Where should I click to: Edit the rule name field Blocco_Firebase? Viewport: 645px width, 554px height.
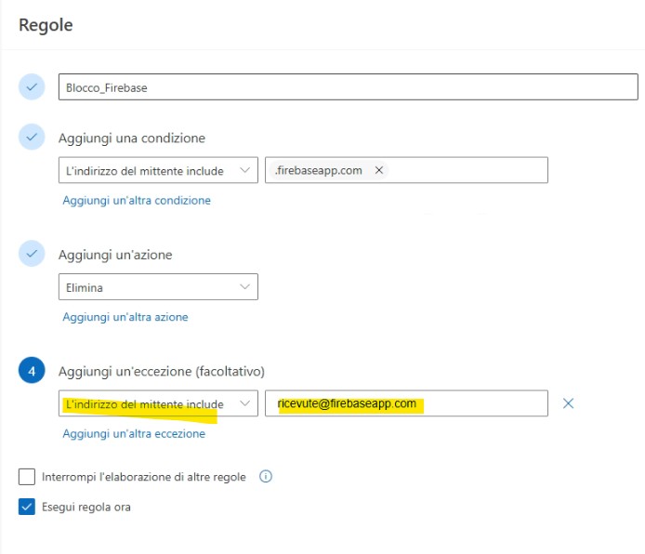pos(348,87)
